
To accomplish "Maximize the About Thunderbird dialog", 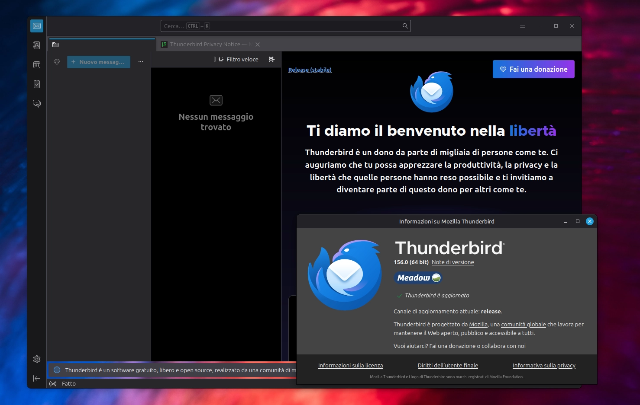I will 578,221.
